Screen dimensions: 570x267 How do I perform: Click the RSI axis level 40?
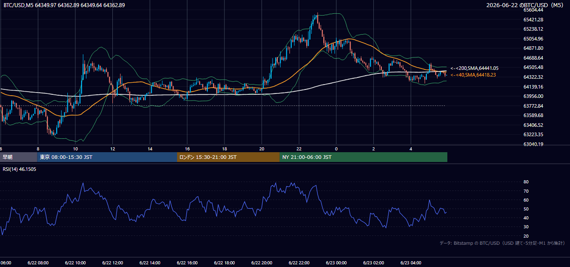(x=526, y=218)
